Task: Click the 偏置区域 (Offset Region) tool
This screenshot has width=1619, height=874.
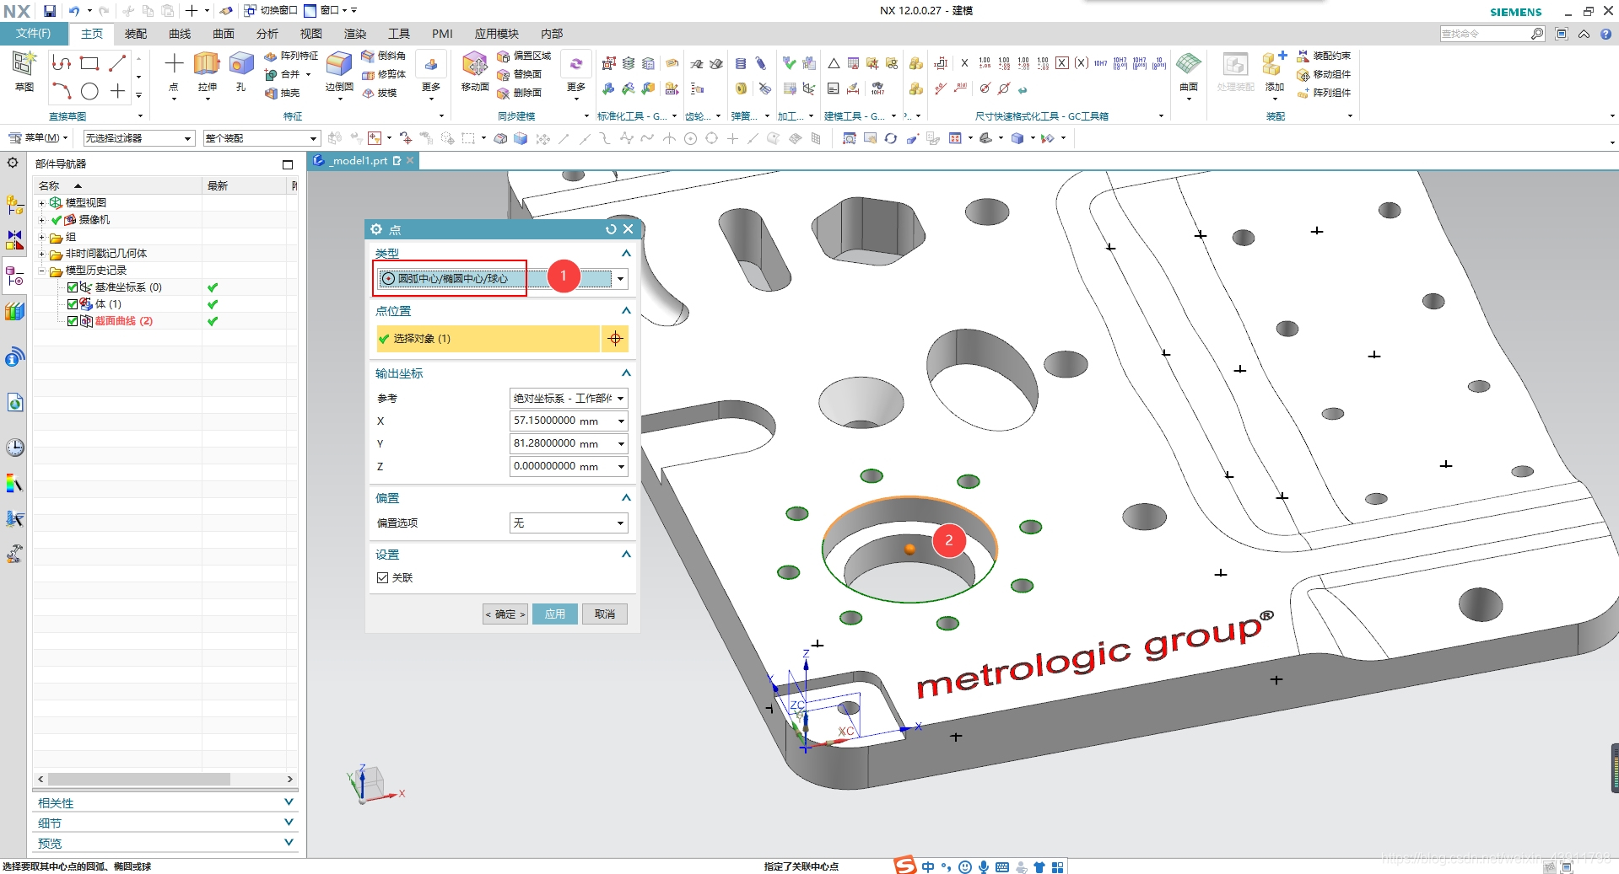Action: point(524,56)
